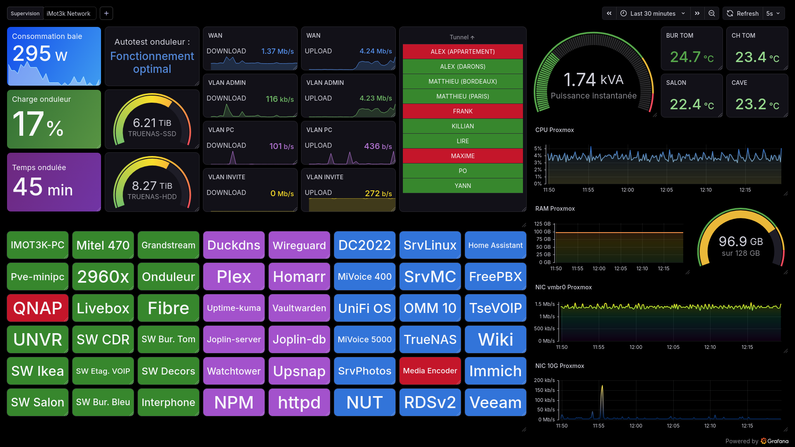Viewport: 795px width, 447px height.
Task: Zoom out the time range
Action: coord(712,13)
